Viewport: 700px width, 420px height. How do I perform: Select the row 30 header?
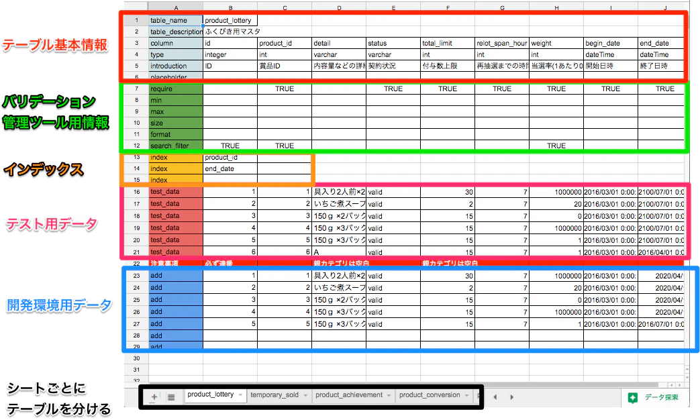coord(137,358)
